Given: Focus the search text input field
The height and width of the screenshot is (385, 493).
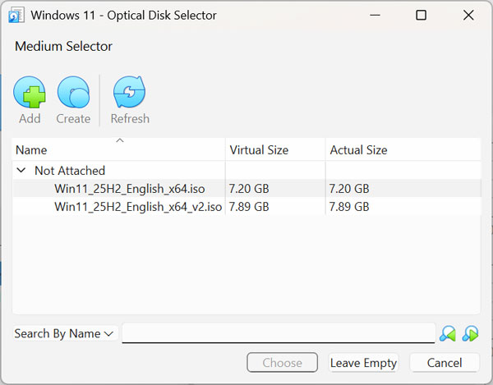Looking at the screenshot, I should [x=279, y=333].
